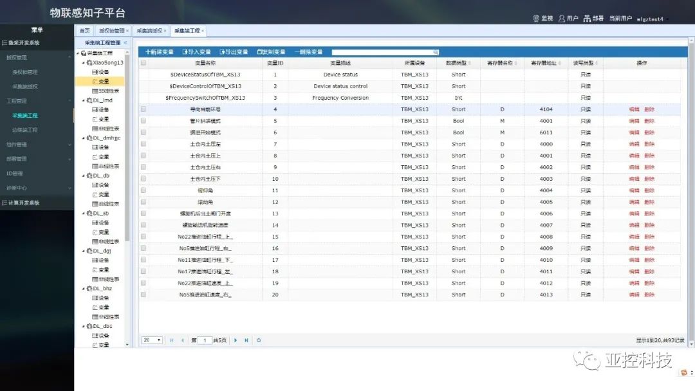Open 采集站工程 in left sidebar menu
This screenshot has height=391, width=695.
point(25,116)
